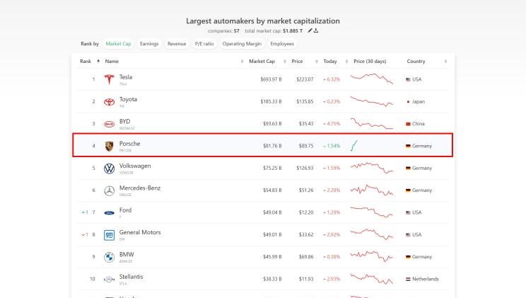Click General Motors price $33.62

(x=306, y=235)
